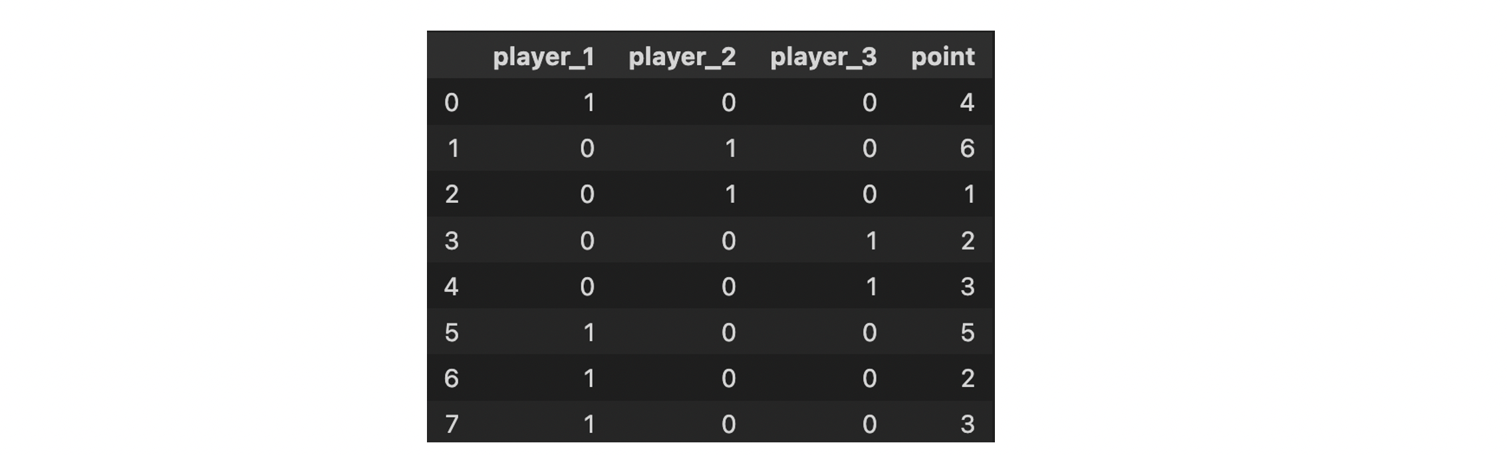Click row index 1 label

coord(453,148)
